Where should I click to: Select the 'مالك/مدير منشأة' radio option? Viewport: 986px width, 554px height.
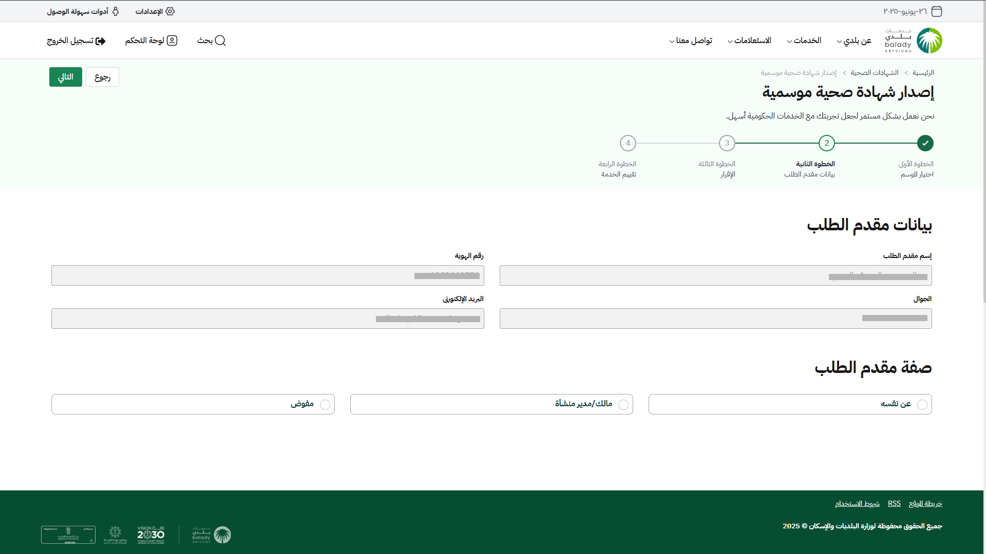coord(623,405)
